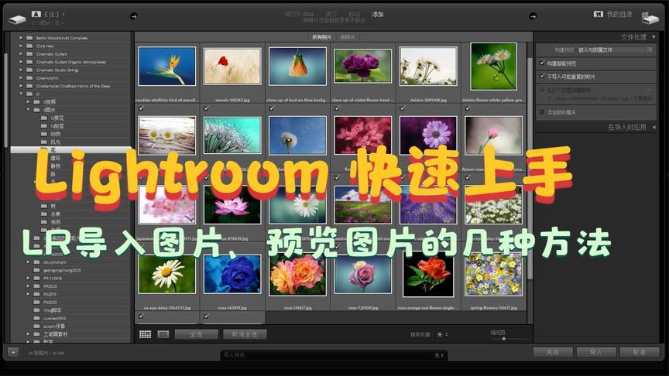Screen dimensions: 669x376
Task: Expand the 0视频 folder
Action: (x=28, y=102)
